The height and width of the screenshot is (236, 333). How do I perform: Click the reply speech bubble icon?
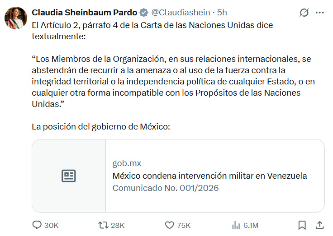point(37,225)
